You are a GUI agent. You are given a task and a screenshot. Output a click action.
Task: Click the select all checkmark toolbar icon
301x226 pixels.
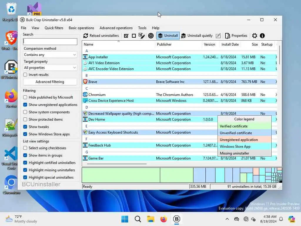(x=126, y=36)
